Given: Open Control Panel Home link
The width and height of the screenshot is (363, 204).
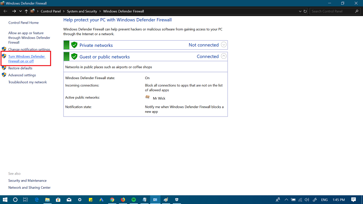Looking at the screenshot, I should [23, 23].
